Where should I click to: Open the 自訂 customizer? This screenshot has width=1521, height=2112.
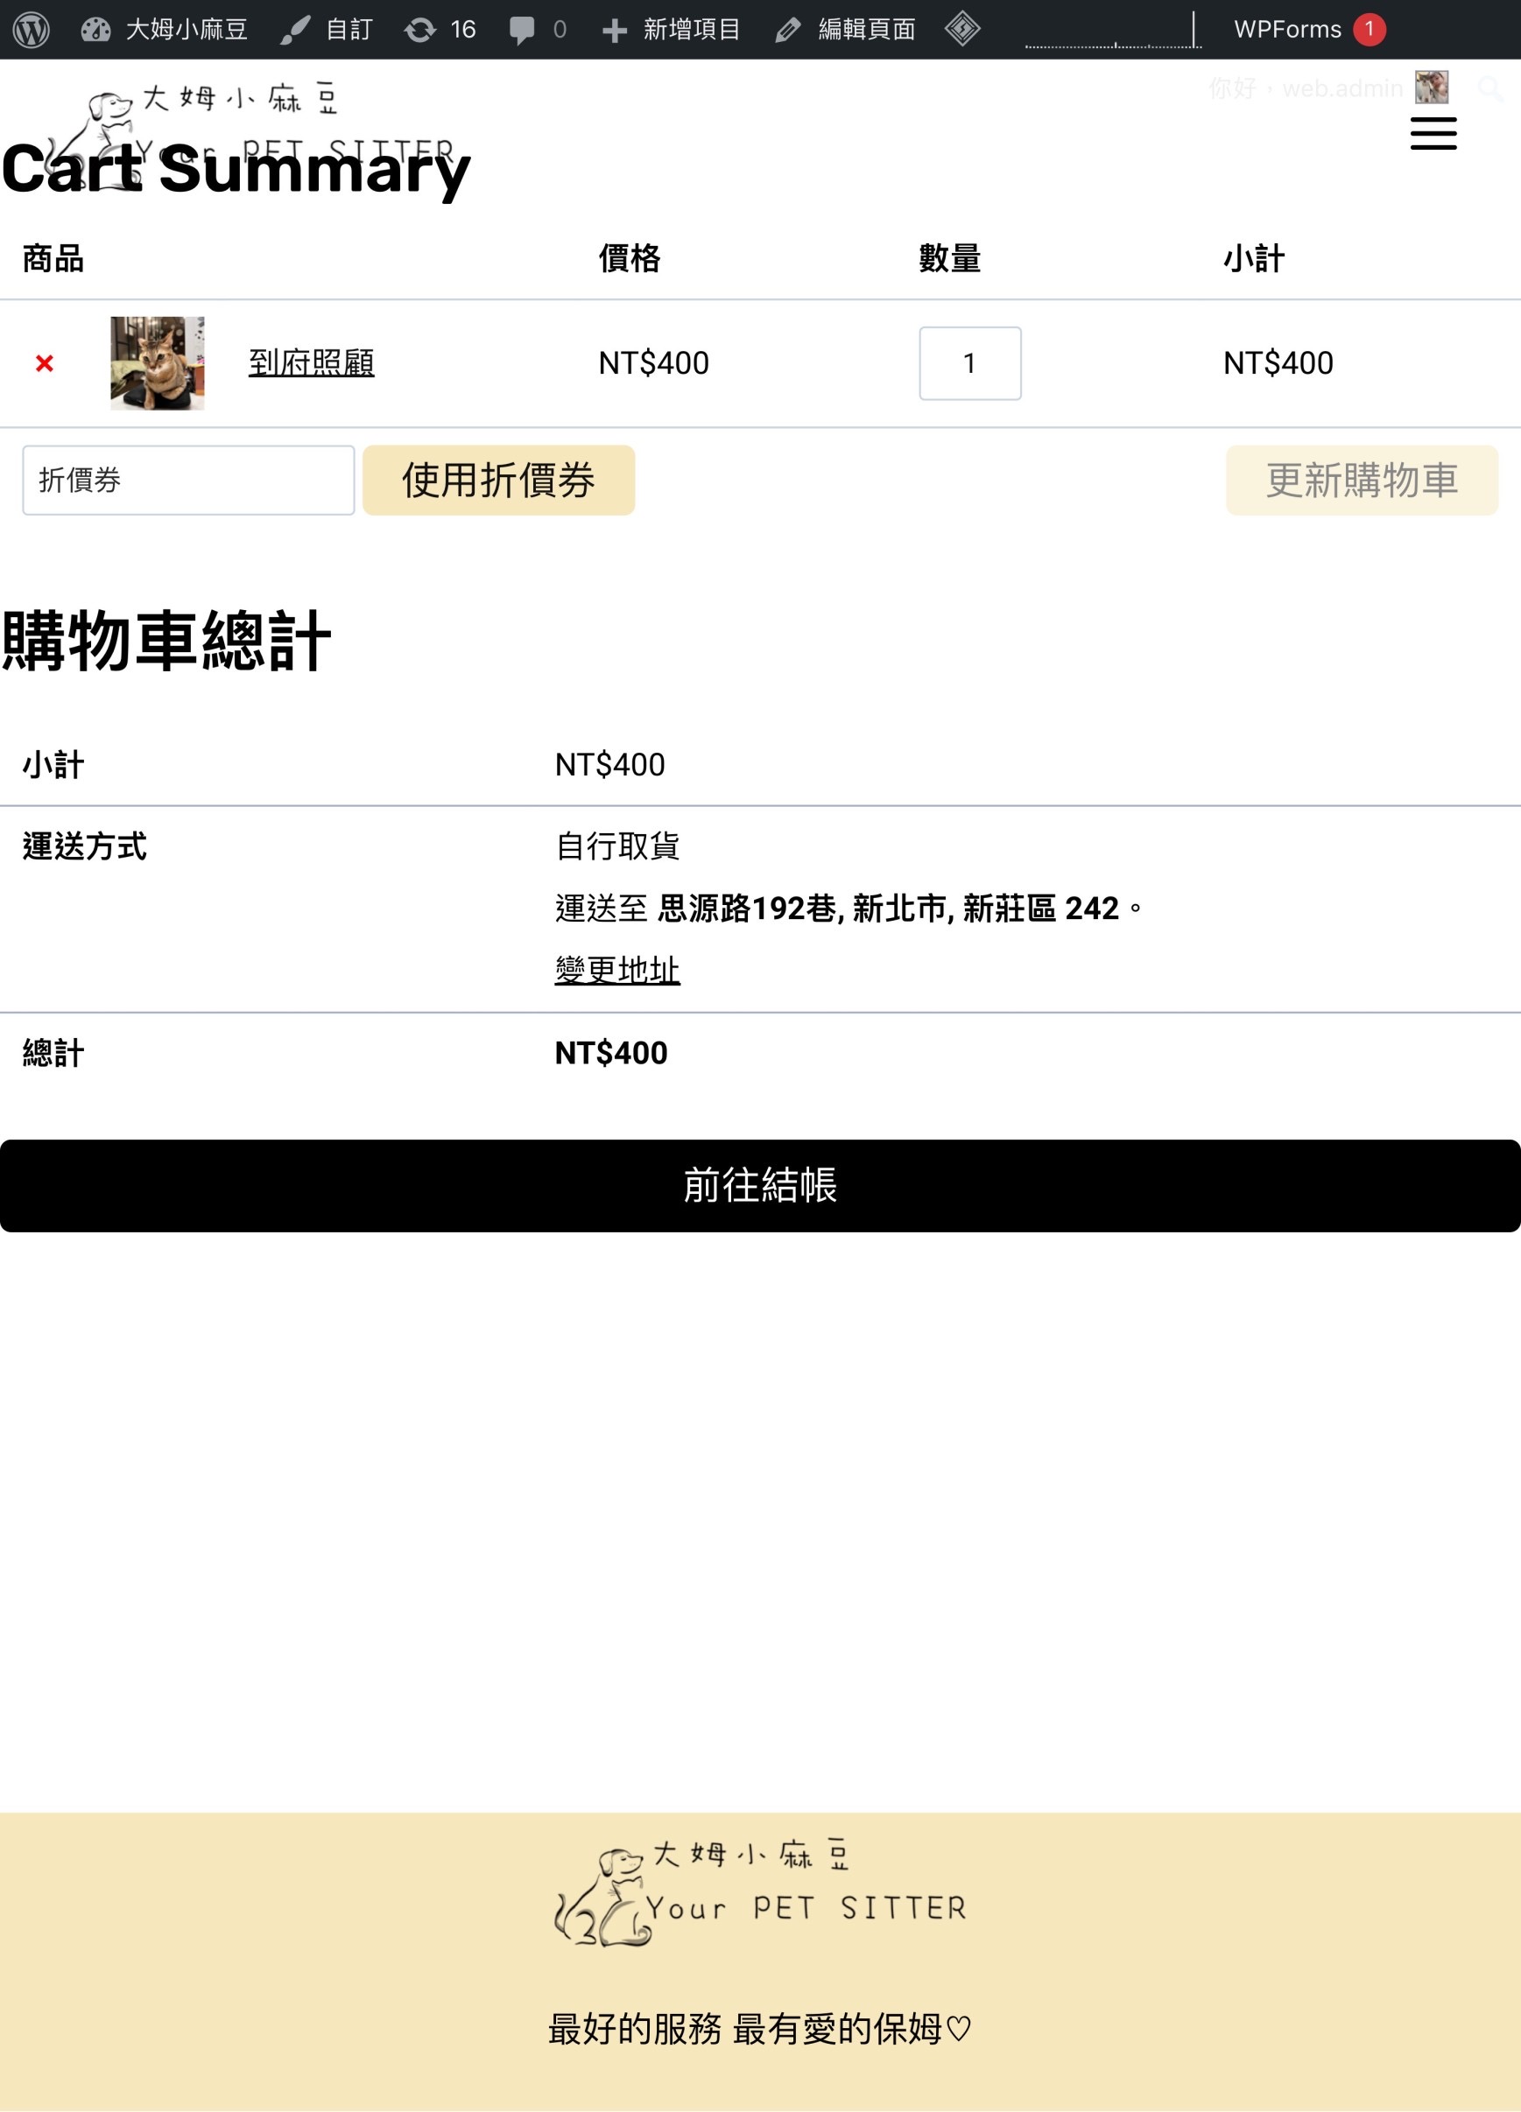pyautogui.click(x=327, y=30)
